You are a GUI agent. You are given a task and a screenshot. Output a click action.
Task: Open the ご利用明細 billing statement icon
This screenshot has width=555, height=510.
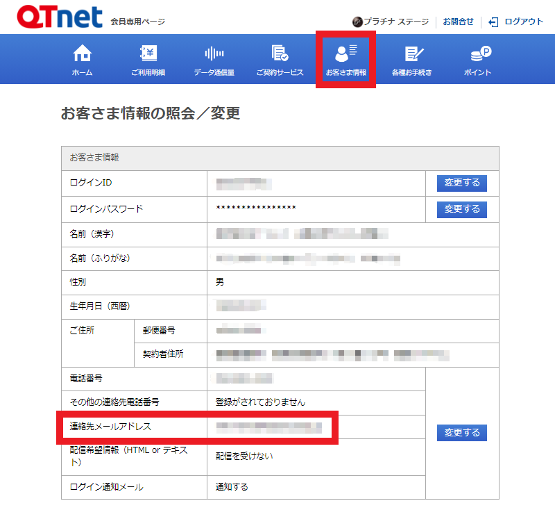(148, 54)
